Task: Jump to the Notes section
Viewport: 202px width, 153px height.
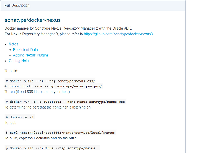Action: coord(13,44)
